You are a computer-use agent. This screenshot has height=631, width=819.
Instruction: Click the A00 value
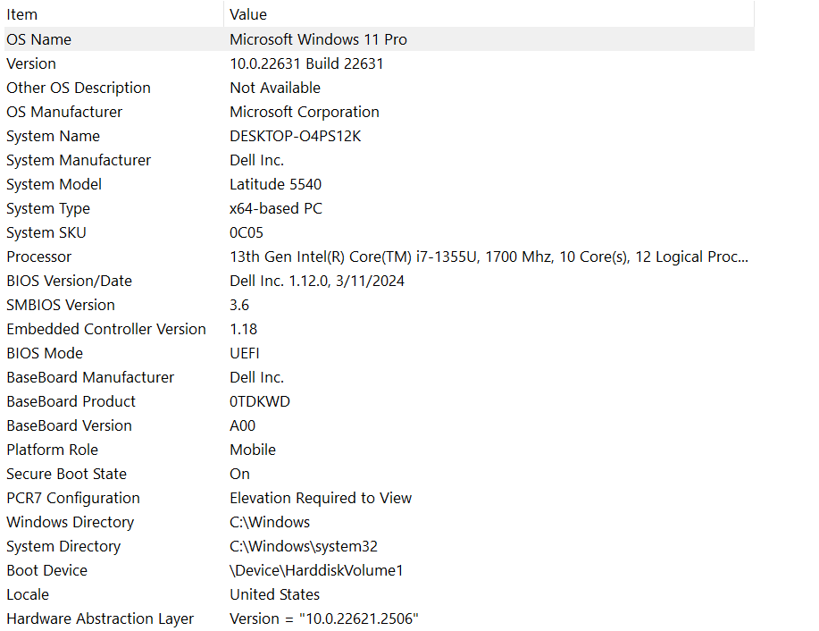[x=242, y=425]
